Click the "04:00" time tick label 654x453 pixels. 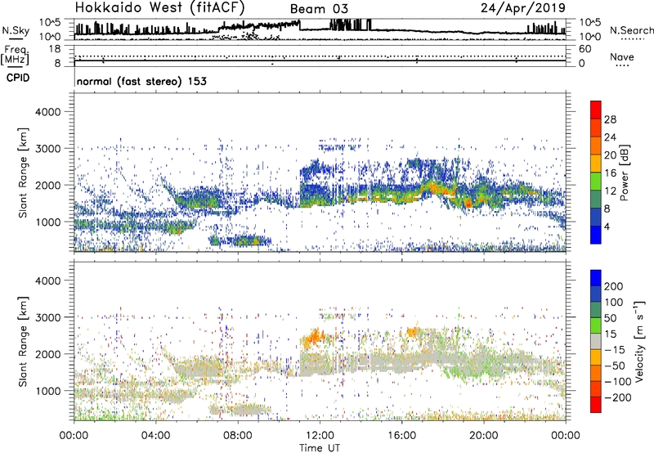[x=155, y=436]
